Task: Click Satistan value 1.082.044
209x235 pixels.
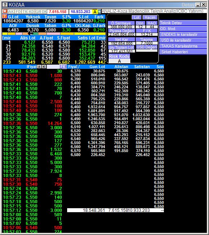Action: [x=141, y=119]
